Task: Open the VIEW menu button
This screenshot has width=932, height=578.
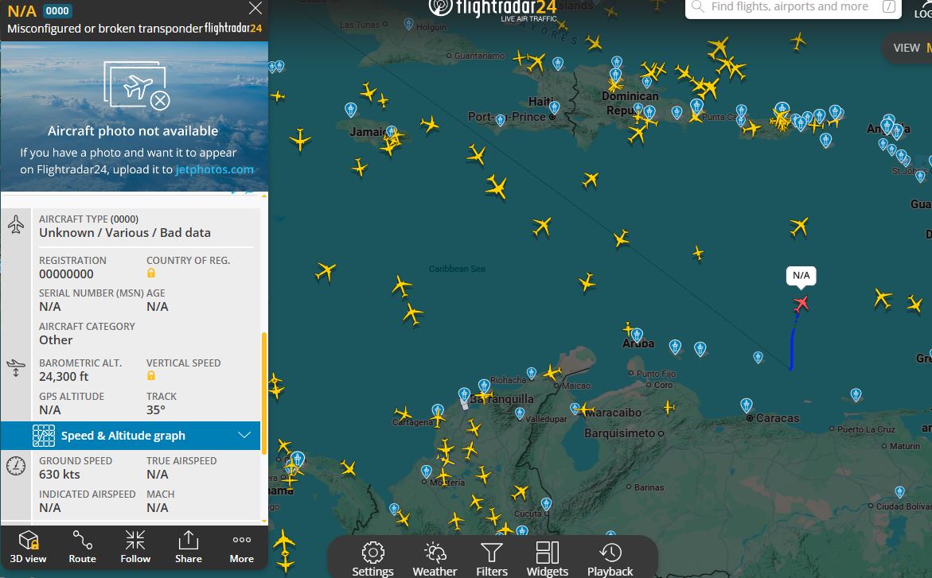Action: (x=907, y=48)
